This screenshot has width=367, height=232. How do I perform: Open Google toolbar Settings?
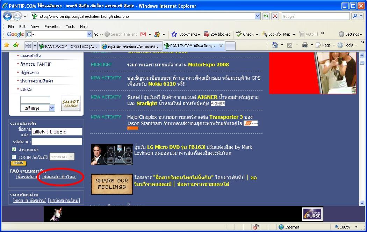point(350,34)
